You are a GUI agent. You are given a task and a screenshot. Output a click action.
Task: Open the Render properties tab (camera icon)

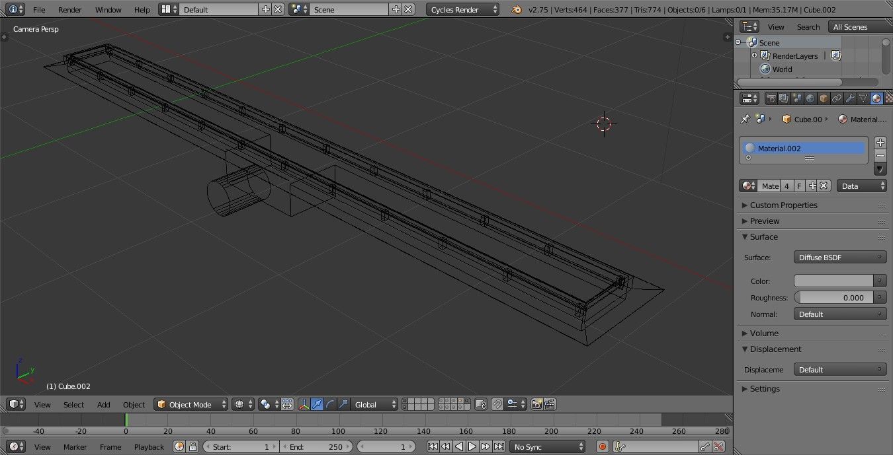coord(771,98)
